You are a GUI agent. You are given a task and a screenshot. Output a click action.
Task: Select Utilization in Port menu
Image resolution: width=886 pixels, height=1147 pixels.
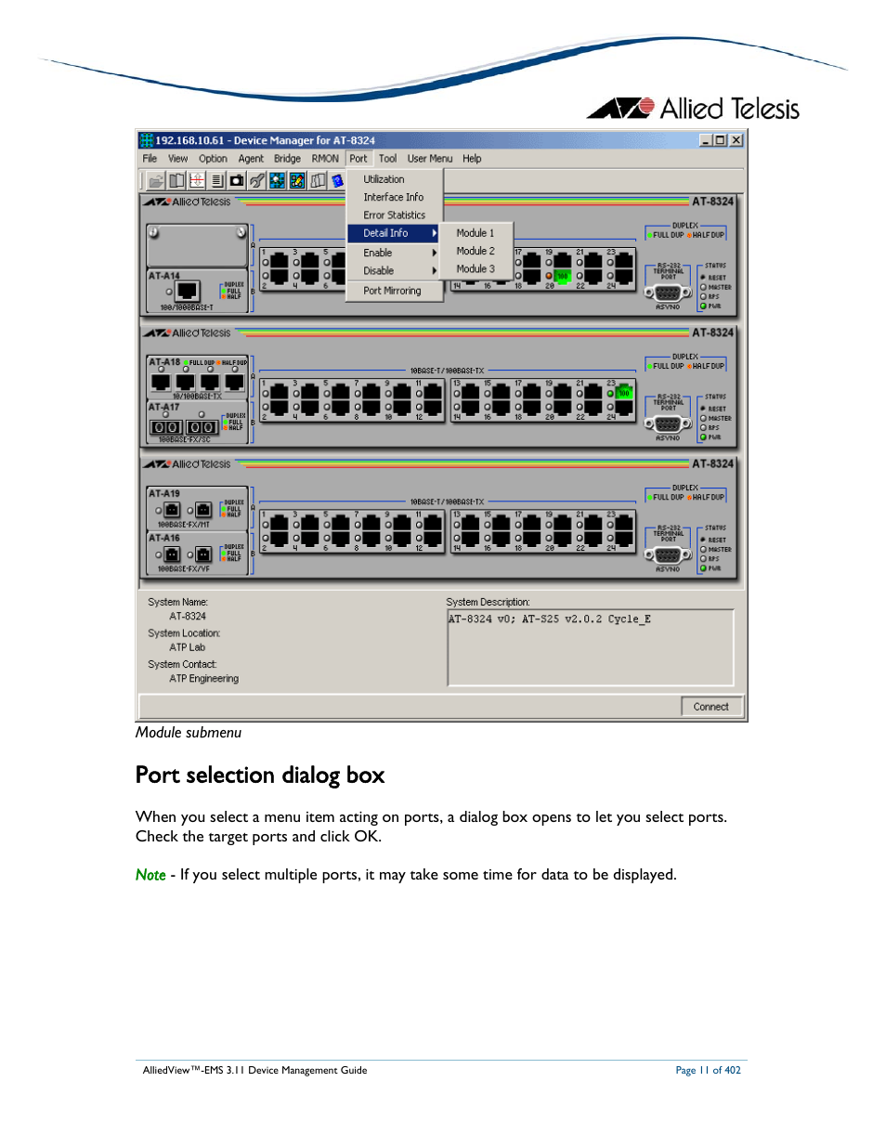[395, 179]
